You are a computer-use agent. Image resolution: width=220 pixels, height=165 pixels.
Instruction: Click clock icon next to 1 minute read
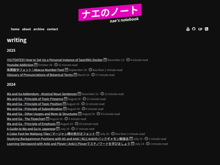(x=146, y=139)
